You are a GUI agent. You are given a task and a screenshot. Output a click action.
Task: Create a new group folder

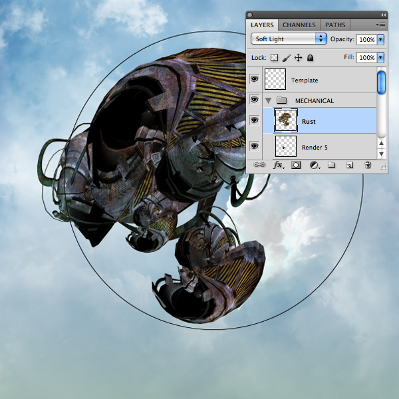331,165
